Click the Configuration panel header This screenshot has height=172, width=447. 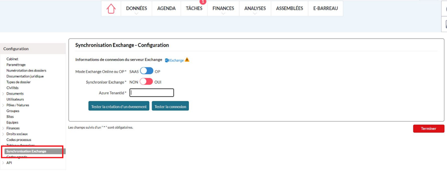pos(33,49)
